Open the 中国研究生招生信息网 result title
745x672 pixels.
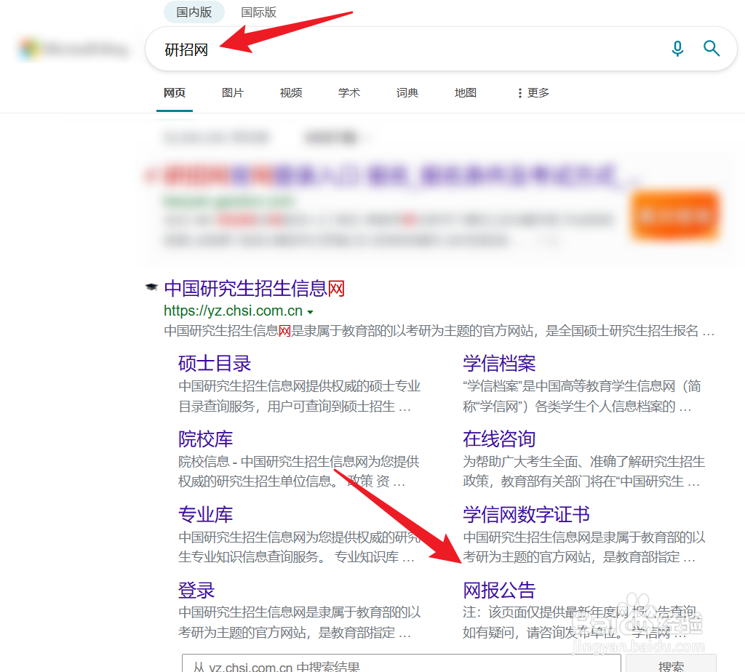point(254,288)
